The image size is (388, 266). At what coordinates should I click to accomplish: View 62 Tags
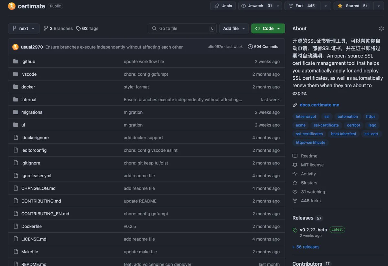point(87,28)
